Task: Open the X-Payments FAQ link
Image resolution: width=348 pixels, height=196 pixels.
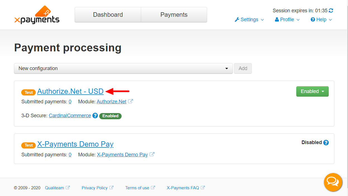Action: coord(183,188)
